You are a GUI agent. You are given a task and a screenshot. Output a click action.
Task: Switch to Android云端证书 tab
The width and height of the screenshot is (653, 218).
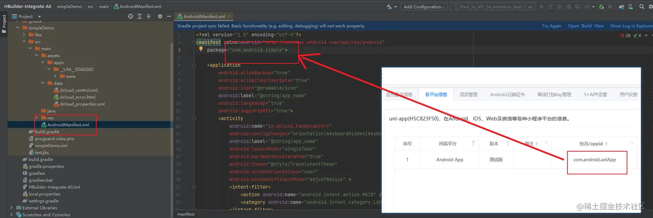click(x=507, y=94)
